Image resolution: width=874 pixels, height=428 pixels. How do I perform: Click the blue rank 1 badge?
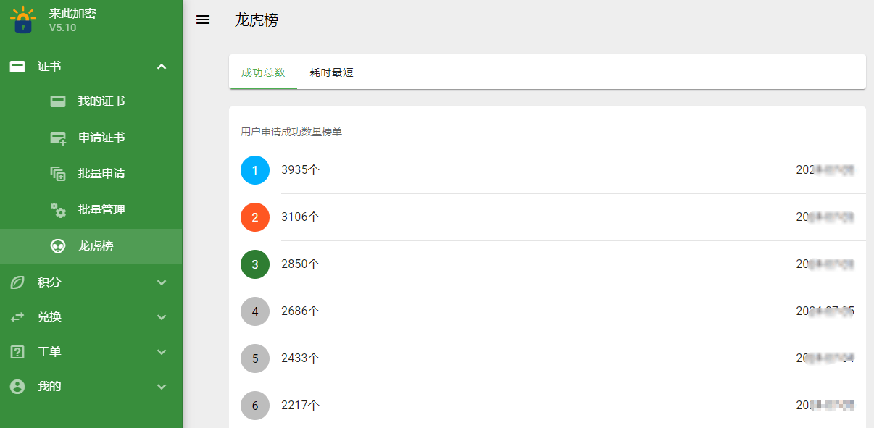point(255,170)
